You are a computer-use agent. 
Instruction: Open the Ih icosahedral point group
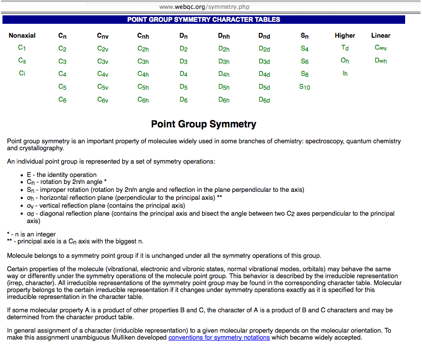[x=345, y=73]
